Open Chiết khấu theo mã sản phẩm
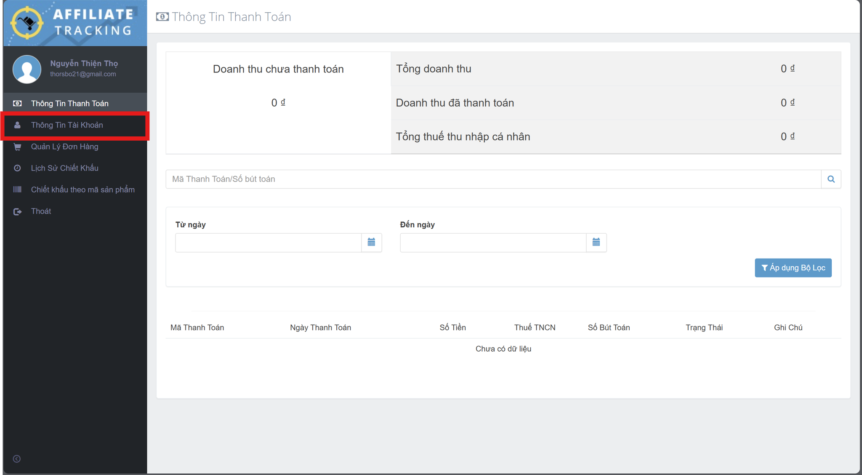The width and height of the screenshot is (862, 475). [x=82, y=189]
